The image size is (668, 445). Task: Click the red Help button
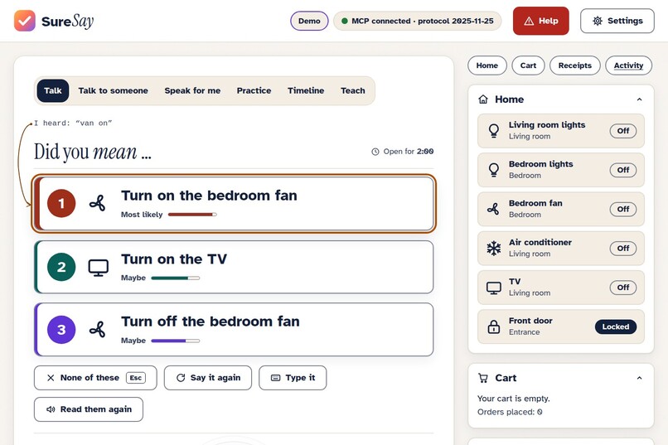pos(540,21)
